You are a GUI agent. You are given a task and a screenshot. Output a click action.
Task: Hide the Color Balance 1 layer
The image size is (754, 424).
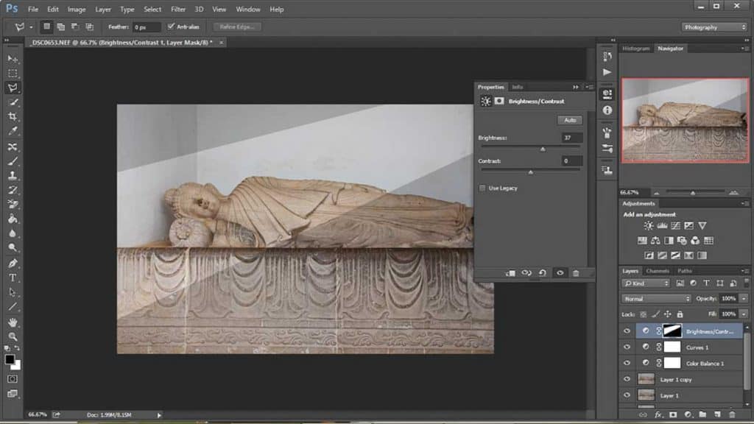tap(627, 363)
